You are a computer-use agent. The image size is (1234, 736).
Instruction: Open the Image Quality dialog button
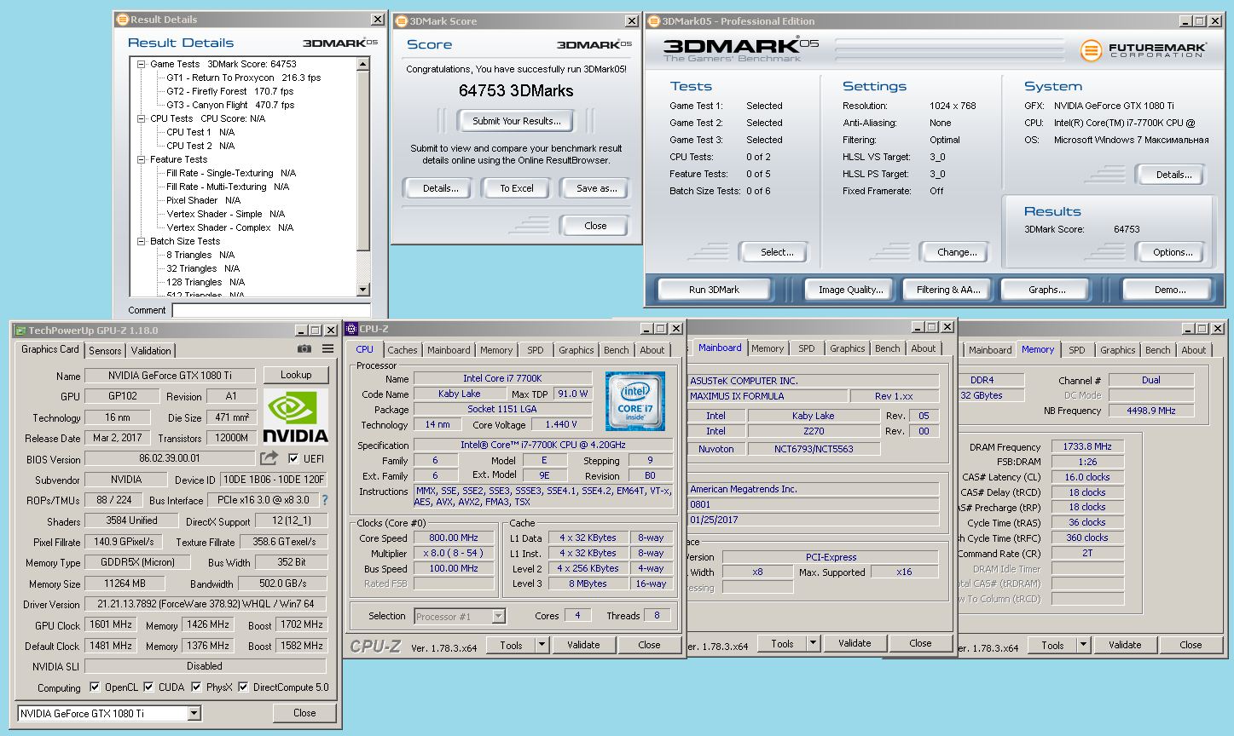[x=851, y=290]
